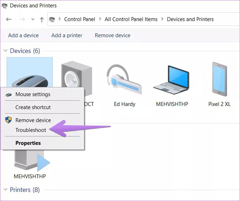Image resolution: width=240 pixels, height=201 pixels.
Task: Click the shield icon beside Remove device
Action: pyautogui.click(x=8, y=120)
